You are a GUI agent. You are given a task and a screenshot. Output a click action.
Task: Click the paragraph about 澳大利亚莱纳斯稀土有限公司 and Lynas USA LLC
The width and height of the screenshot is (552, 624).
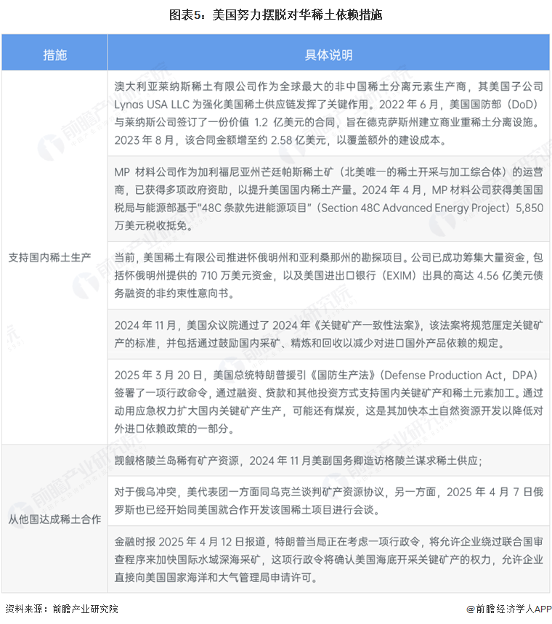click(x=329, y=113)
